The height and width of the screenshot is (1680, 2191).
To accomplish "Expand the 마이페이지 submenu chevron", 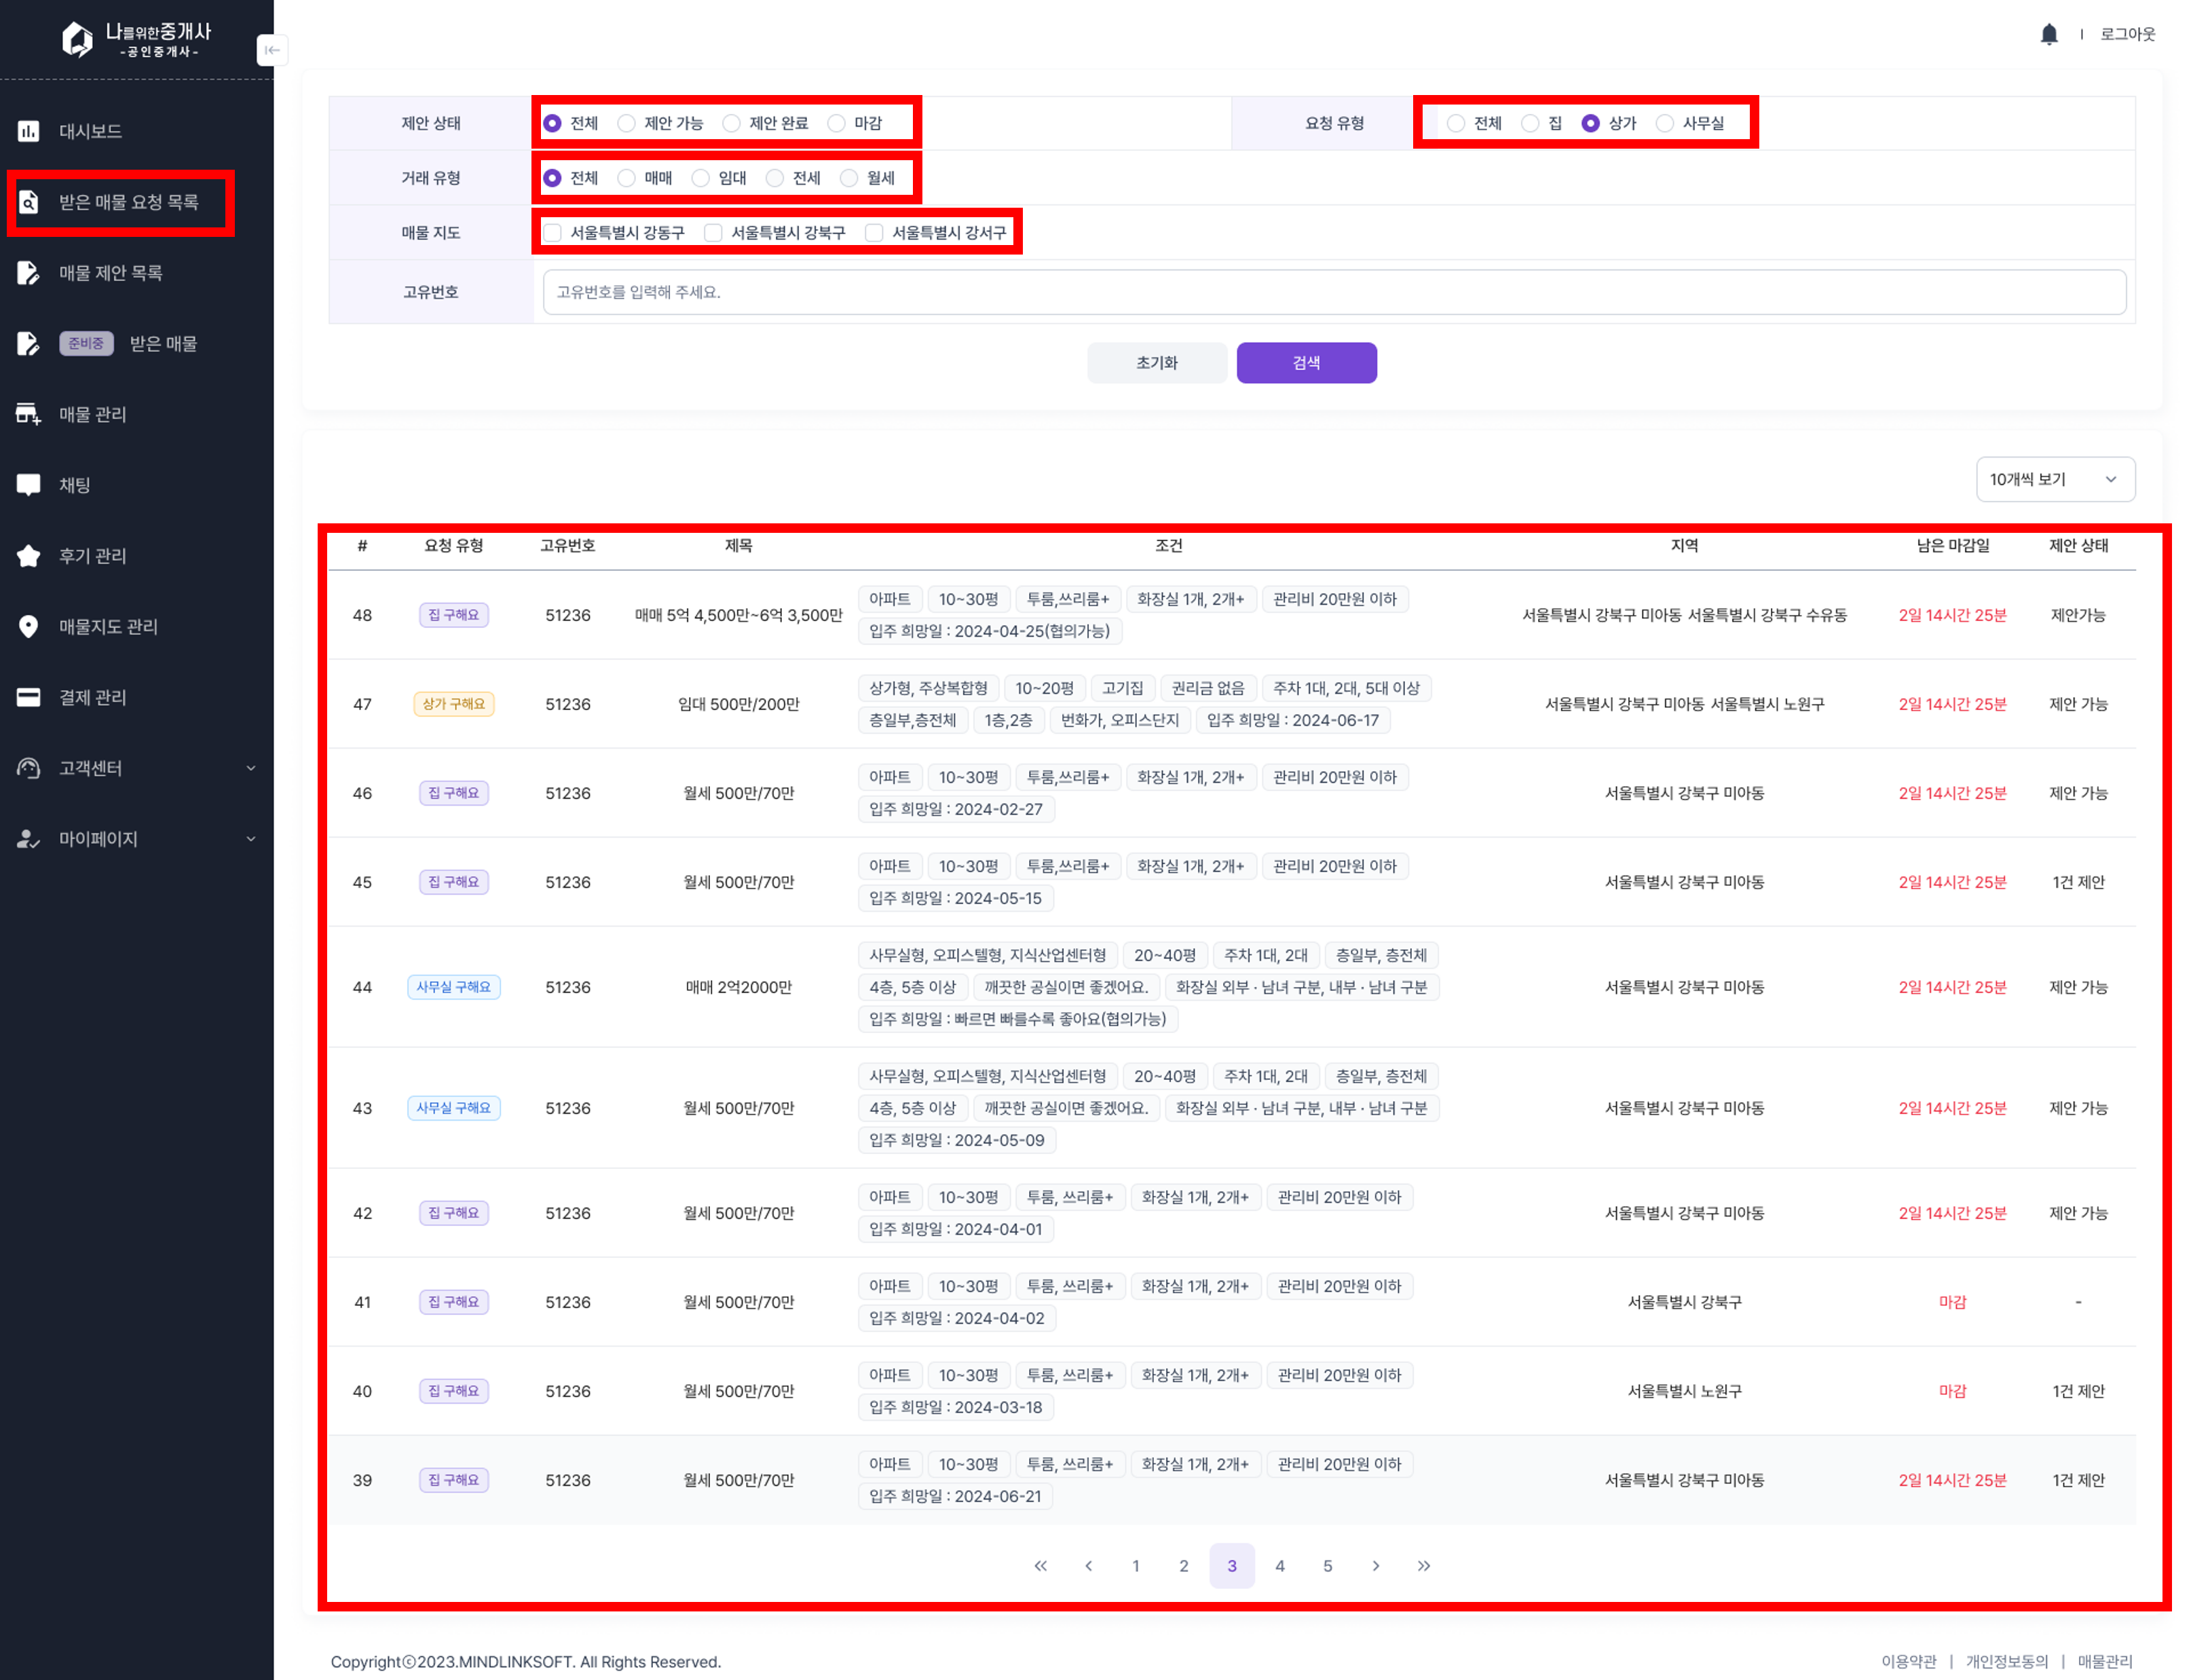I will (x=251, y=839).
